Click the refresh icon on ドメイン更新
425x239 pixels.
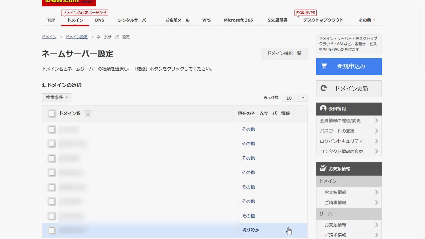click(324, 88)
